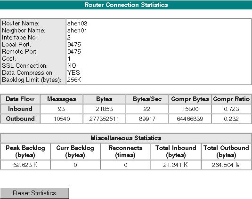Click the inbound compressed bytes 15800
Viewport: 252px width, 199px height.
[x=190, y=109]
